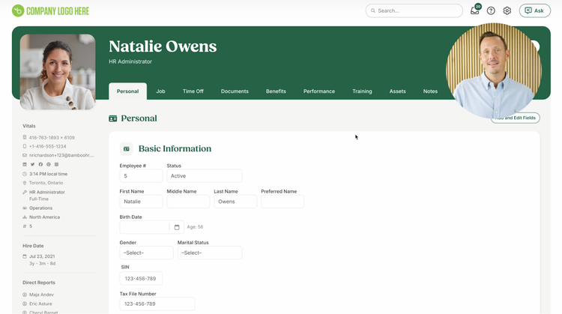Click the wrench icon beside HR Administrator
Viewport: 562px width, 314px height.
coord(25,192)
